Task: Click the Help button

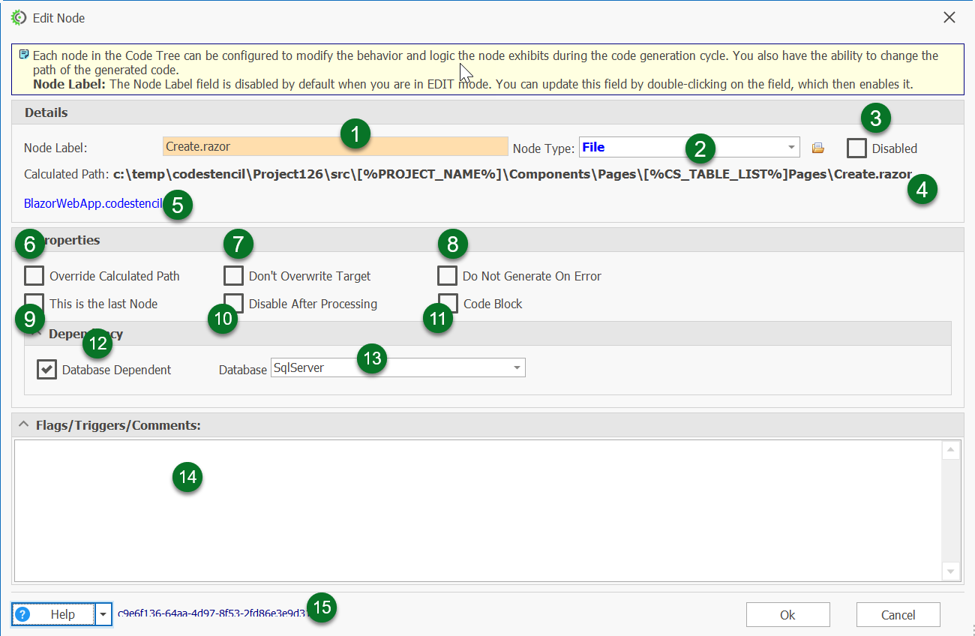Action: [x=54, y=614]
